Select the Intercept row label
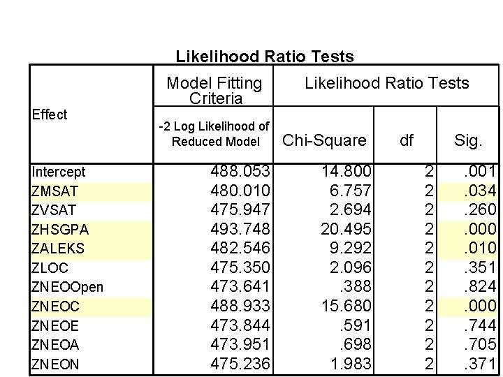Viewport: 503px width, 377px height. click(59, 172)
